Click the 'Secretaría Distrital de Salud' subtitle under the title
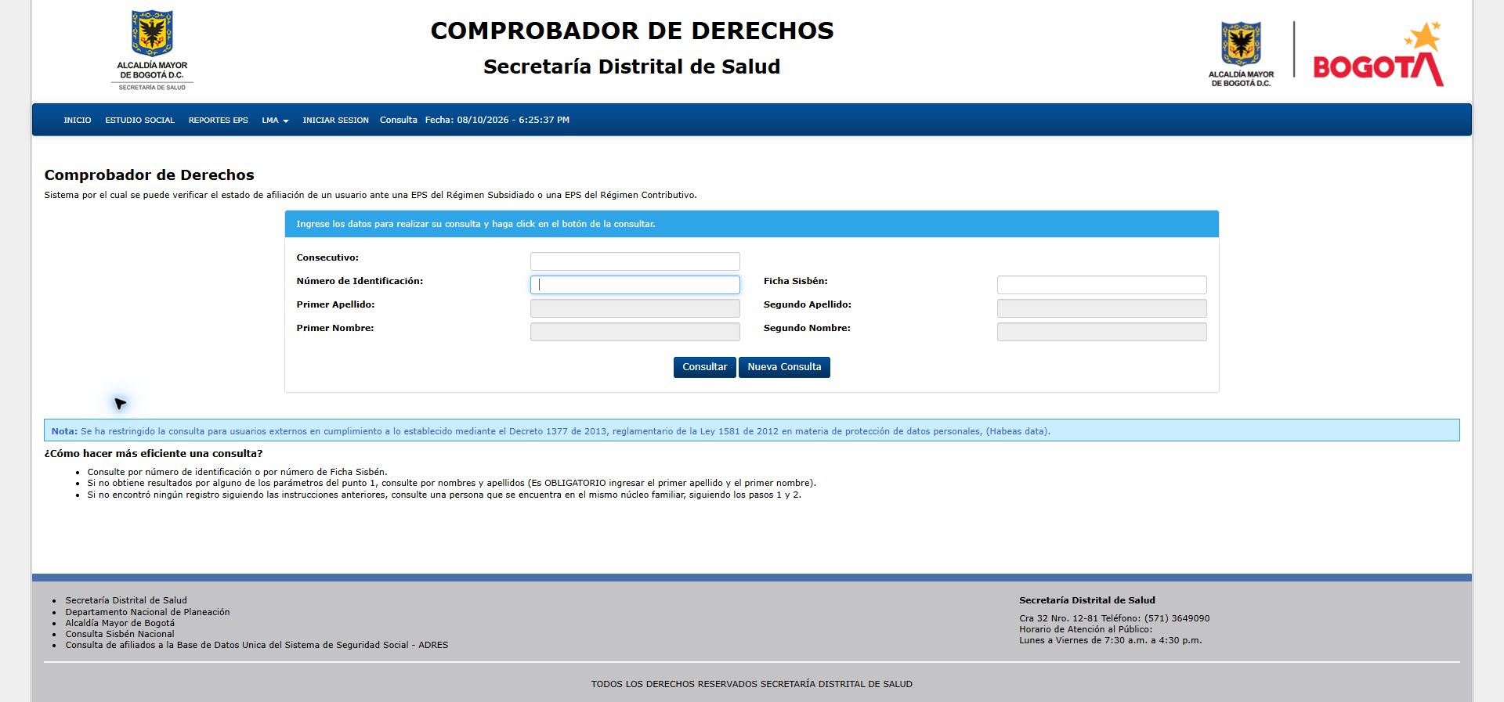The width and height of the screenshot is (1504, 702). [x=632, y=67]
